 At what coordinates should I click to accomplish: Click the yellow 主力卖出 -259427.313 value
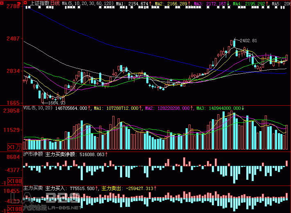tap(127, 188)
